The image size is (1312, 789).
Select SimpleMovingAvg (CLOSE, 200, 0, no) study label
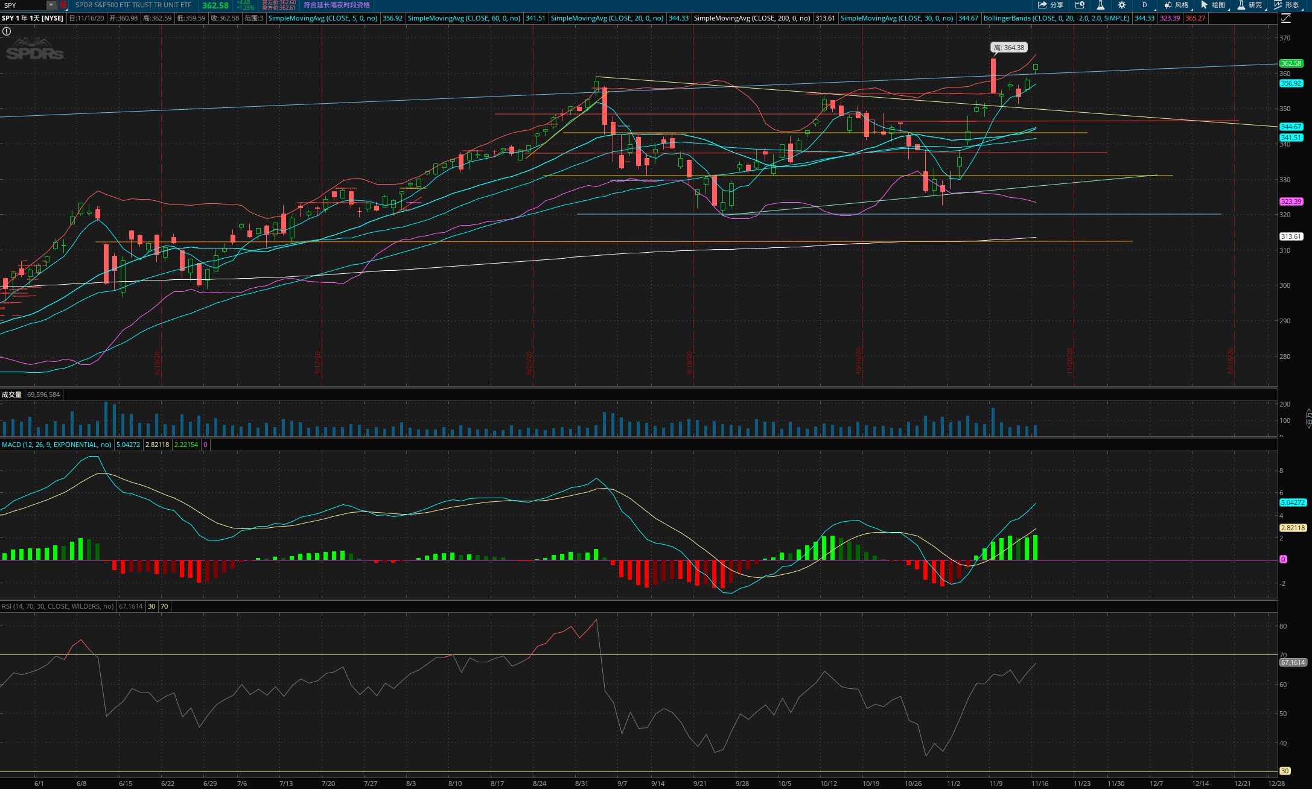tap(752, 18)
